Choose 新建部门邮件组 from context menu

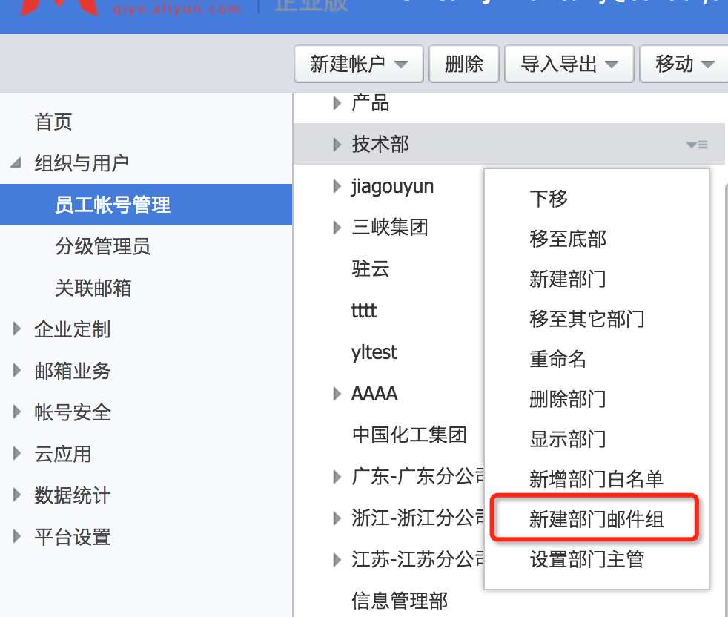(x=597, y=519)
